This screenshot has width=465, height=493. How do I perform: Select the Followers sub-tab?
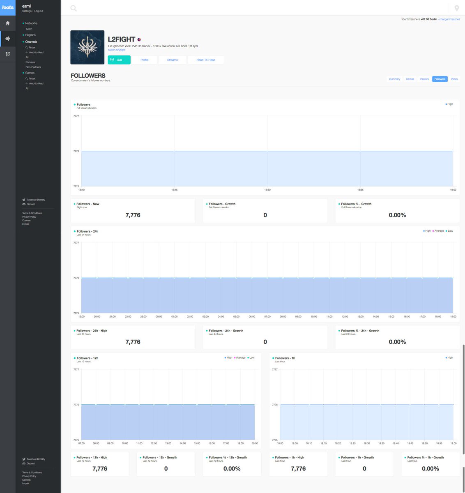440,79
